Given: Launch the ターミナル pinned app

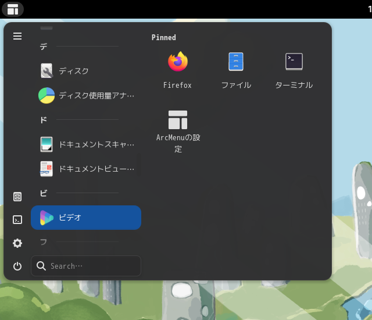Looking at the screenshot, I should point(294,70).
